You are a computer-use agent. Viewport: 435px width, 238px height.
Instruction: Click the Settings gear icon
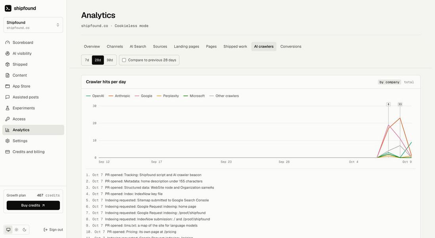click(8, 141)
